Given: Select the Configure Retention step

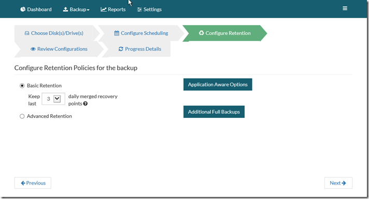Looking at the screenshot, I should (x=225, y=33).
